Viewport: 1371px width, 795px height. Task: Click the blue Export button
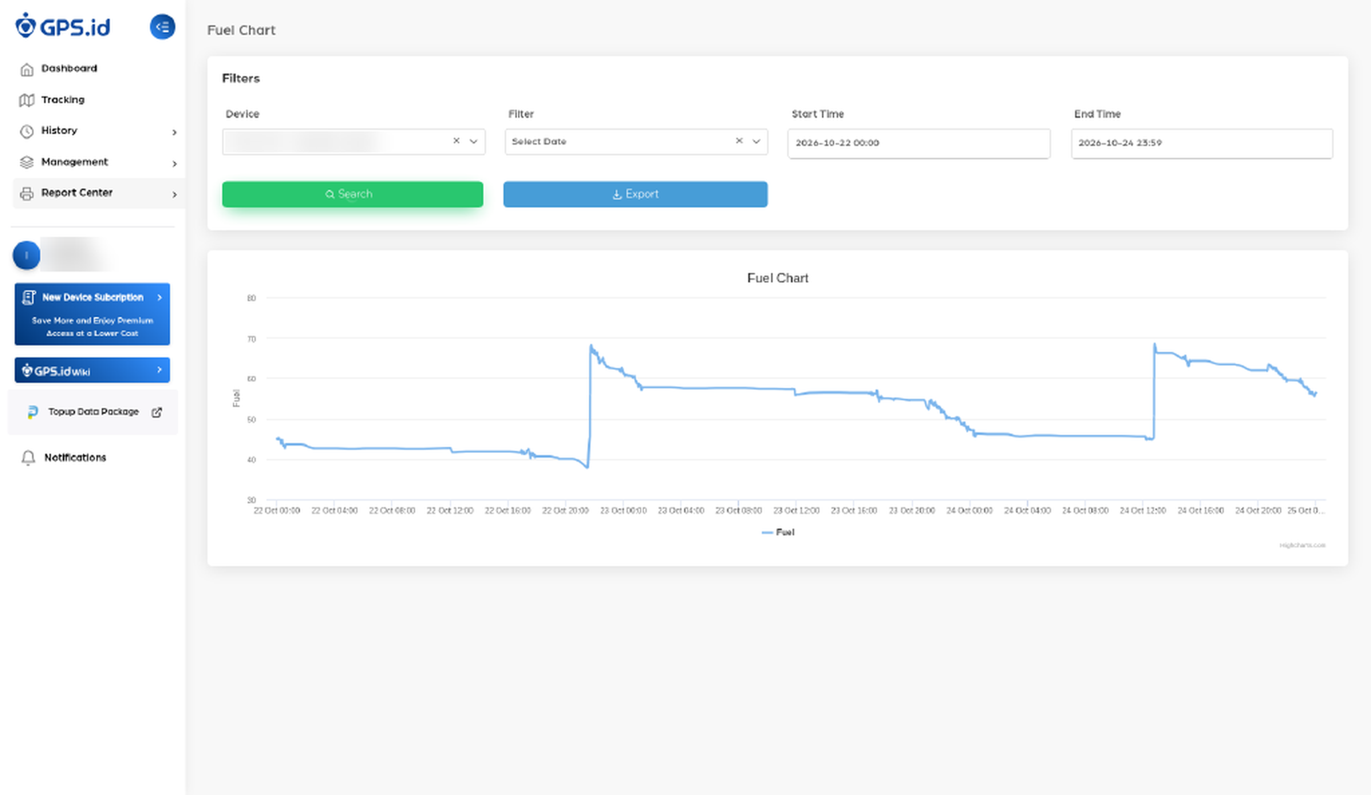[635, 194]
